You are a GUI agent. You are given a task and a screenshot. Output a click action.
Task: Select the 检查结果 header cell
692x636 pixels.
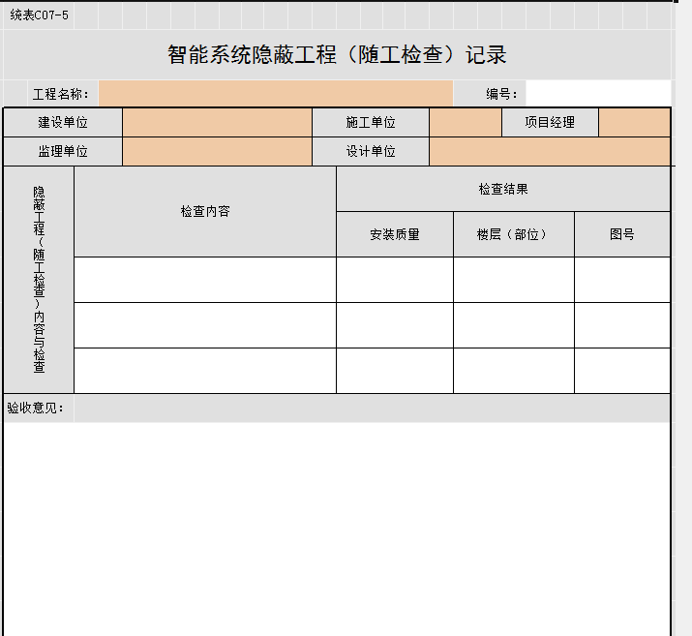pos(502,190)
